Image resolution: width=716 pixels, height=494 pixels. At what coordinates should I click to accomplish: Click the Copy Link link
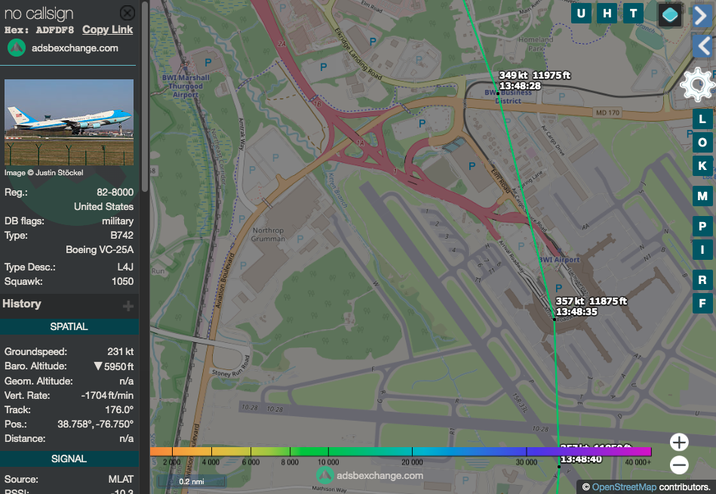(x=107, y=29)
